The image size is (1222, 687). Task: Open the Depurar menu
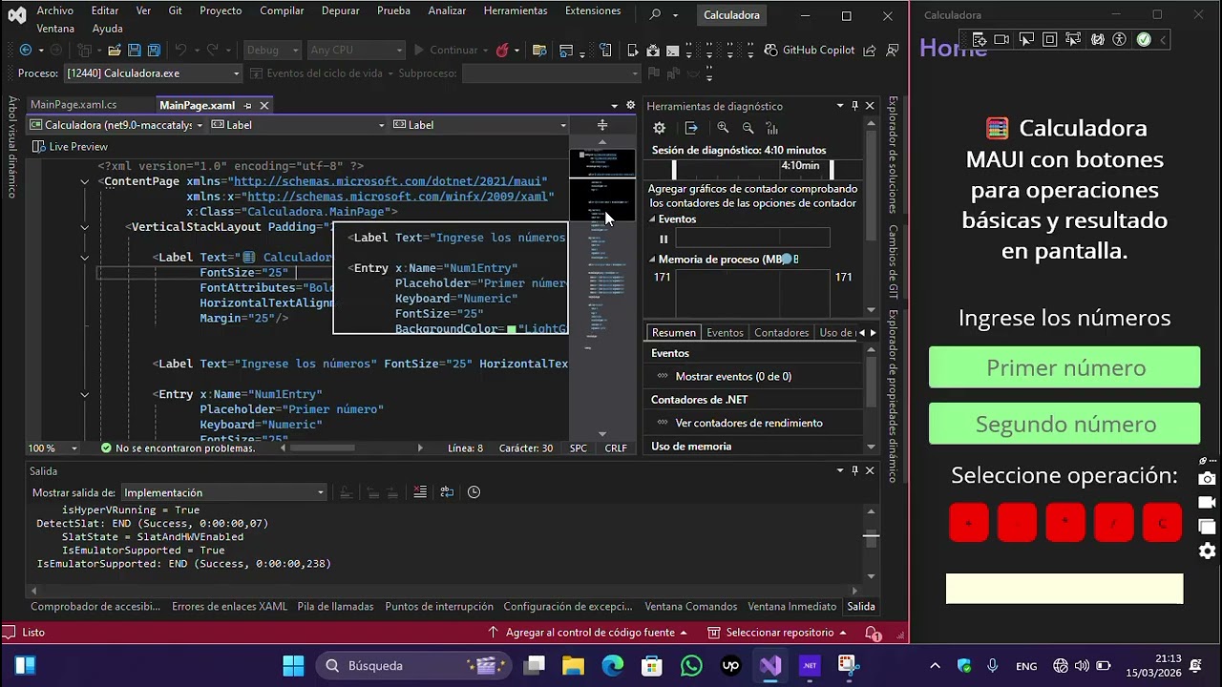pos(341,10)
